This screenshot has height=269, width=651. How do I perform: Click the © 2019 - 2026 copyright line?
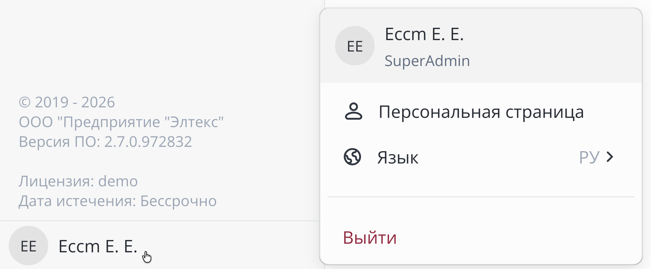coord(67,102)
